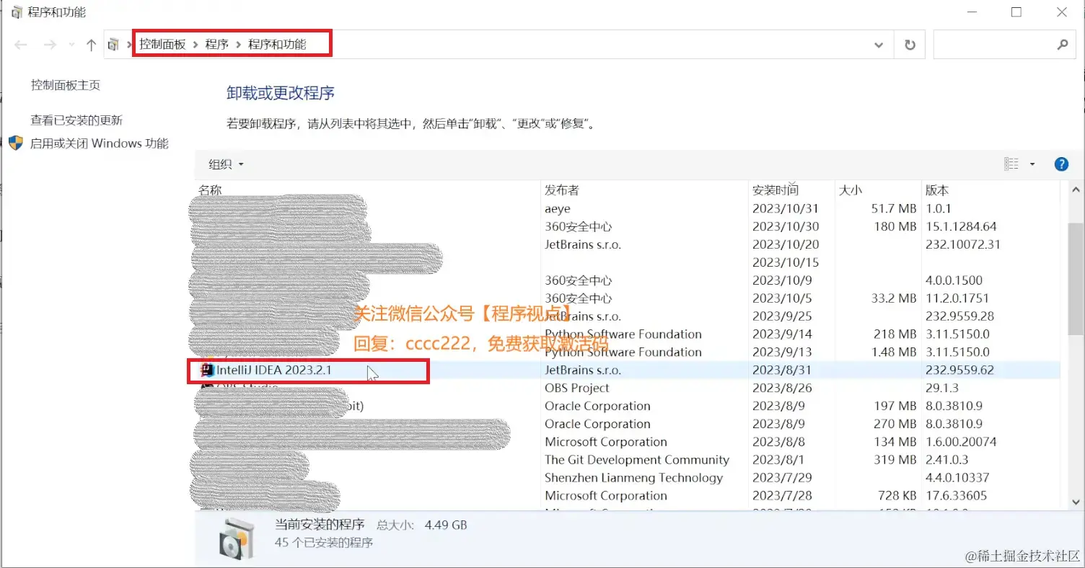Click version 17.6.33605
The image size is (1085, 568).
(x=957, y=496)
